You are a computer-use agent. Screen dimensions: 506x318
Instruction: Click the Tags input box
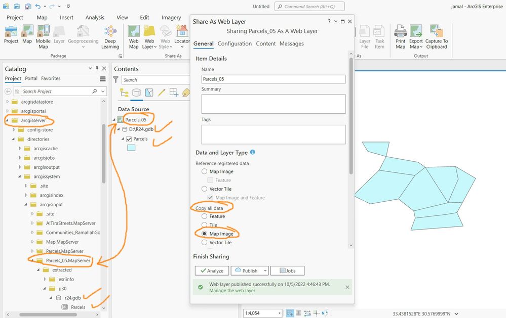(274, 134)
